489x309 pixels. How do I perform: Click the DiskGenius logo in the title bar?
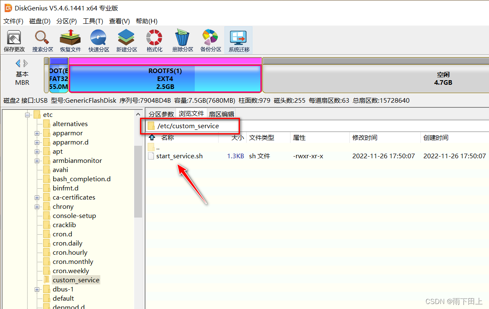click(8, 8)
